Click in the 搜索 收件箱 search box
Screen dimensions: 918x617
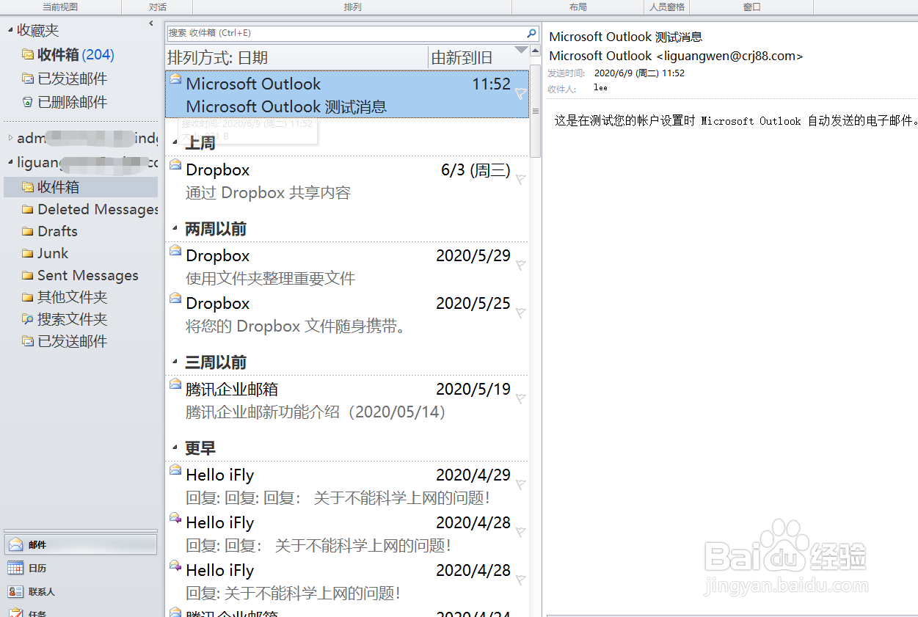coord(346,33)
